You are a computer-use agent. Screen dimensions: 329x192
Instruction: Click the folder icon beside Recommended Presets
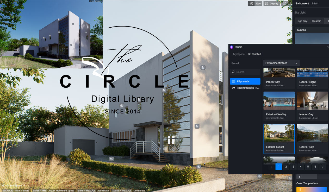click(x=234, y=88)
